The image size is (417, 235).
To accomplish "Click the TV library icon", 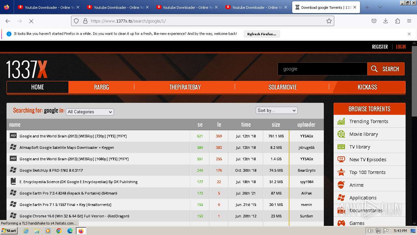I will (x=341, y=147).
